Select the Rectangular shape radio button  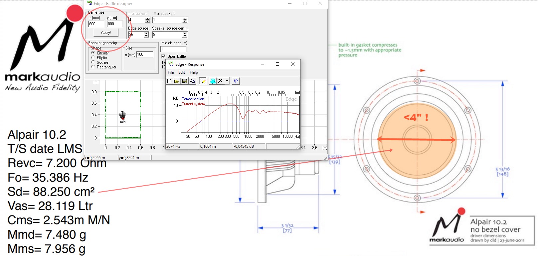pos(93,67)
